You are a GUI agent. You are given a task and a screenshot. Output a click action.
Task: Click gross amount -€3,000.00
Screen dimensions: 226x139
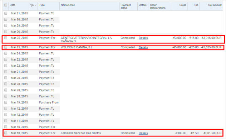tap(179, 38)
